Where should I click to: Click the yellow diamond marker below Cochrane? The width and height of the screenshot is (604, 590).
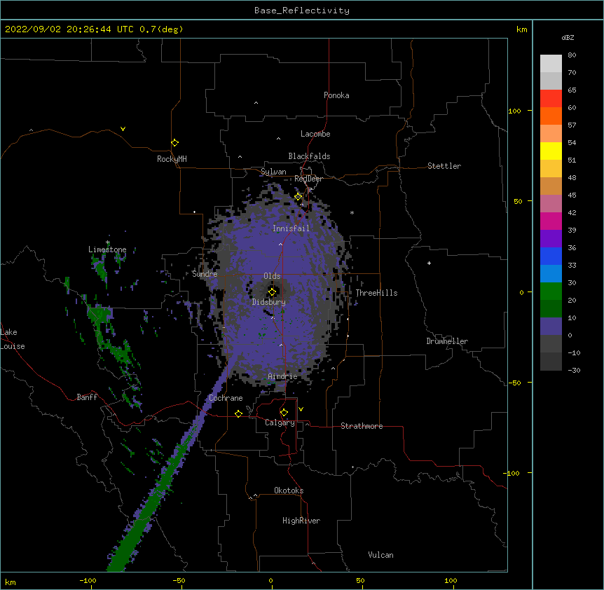point(238,413)
